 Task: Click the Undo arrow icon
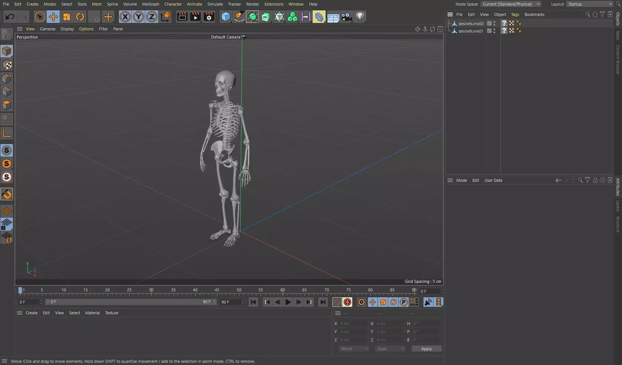(10, 17)
